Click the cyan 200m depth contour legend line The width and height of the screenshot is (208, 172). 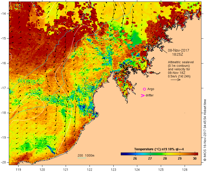coord(82,158)
